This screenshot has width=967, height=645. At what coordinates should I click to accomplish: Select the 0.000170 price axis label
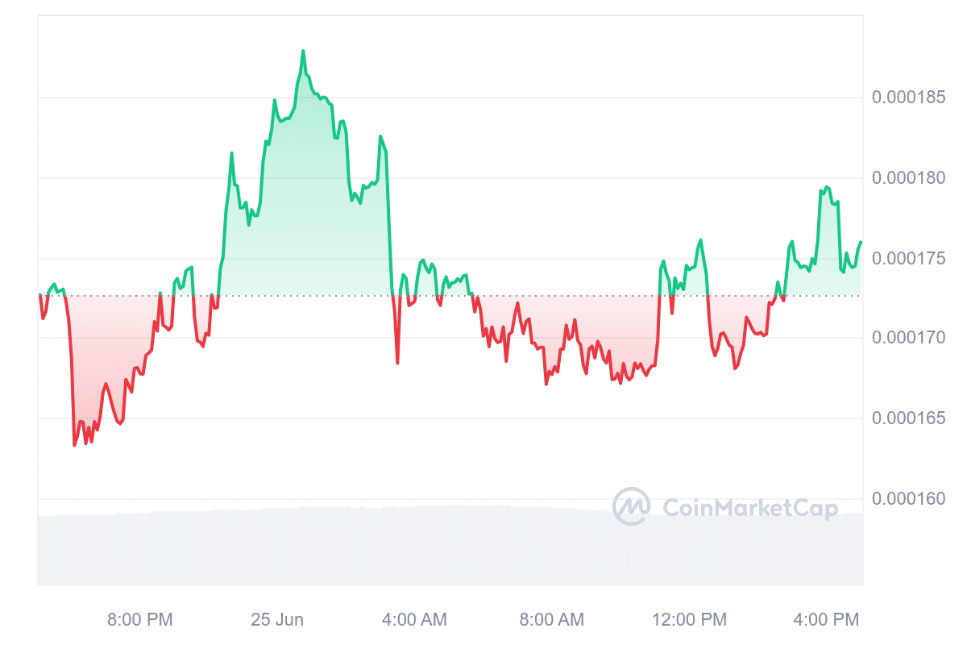click(x=909, y=338)
